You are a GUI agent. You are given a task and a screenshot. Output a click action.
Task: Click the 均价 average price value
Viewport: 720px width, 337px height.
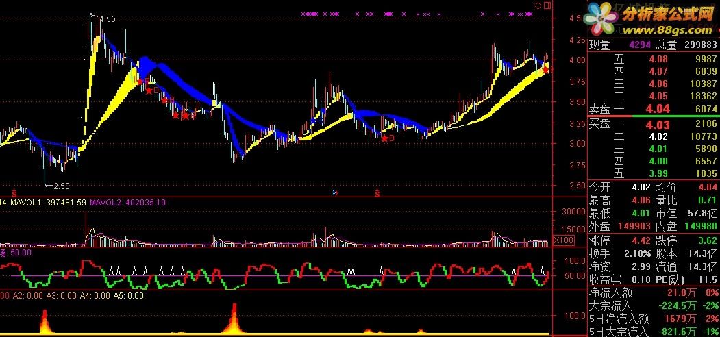707,187
